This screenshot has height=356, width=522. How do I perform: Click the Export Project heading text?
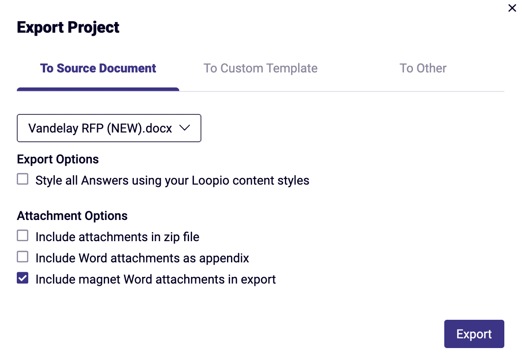[68, 27]
